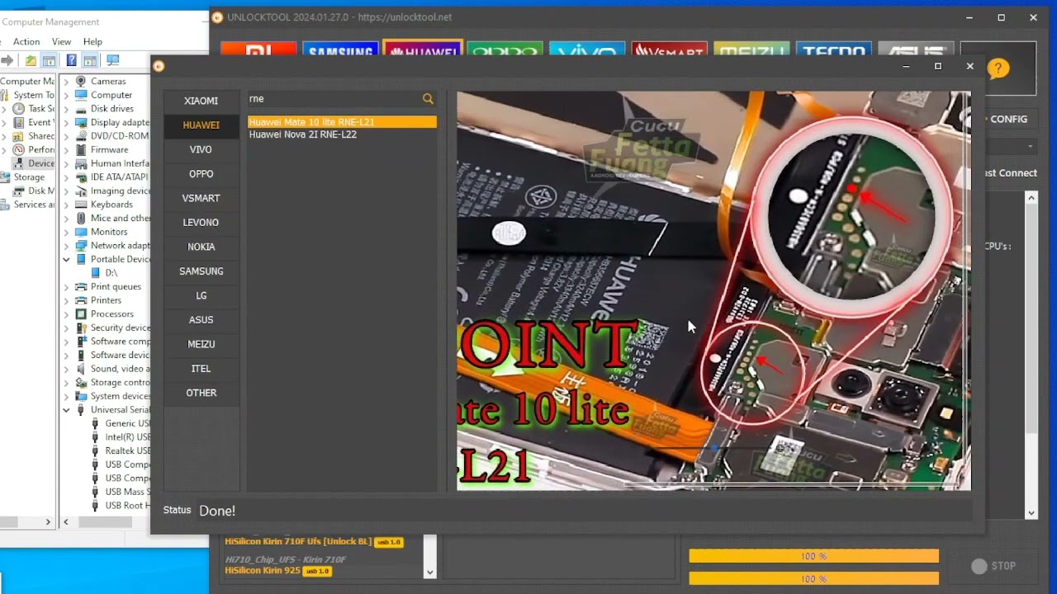Select the OPPO brand logo tab
The image size is (1057, 594).
click(505, 50)
